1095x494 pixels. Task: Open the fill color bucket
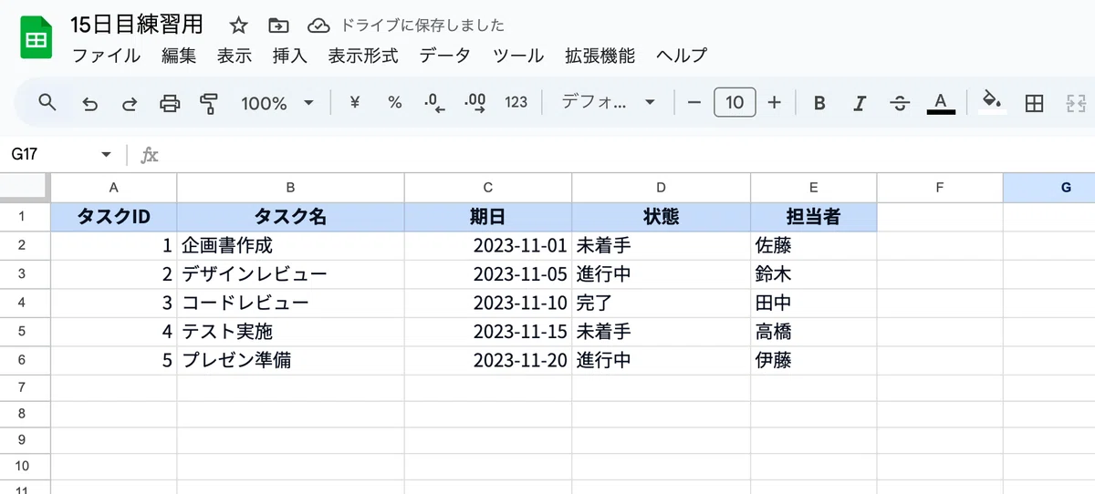coord(992,102)
